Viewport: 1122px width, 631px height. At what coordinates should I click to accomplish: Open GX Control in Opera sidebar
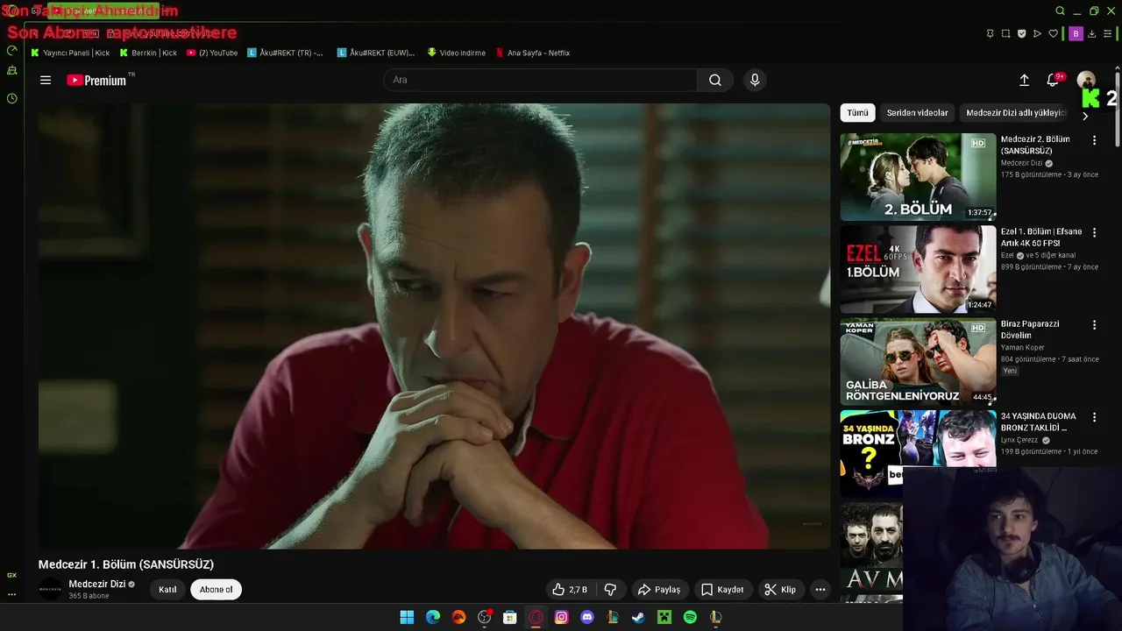(x=11, y=51)
